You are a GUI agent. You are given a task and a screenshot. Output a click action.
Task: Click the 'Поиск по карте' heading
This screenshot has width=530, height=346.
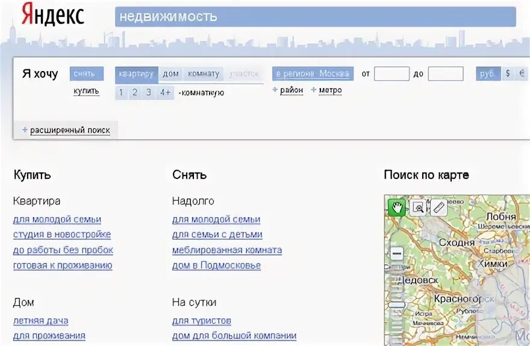[x=426, y=175]
